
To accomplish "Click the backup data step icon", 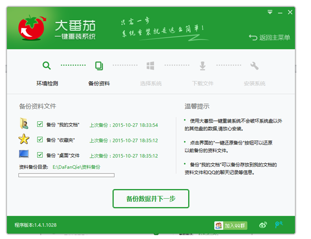I will tap(99, 66).
